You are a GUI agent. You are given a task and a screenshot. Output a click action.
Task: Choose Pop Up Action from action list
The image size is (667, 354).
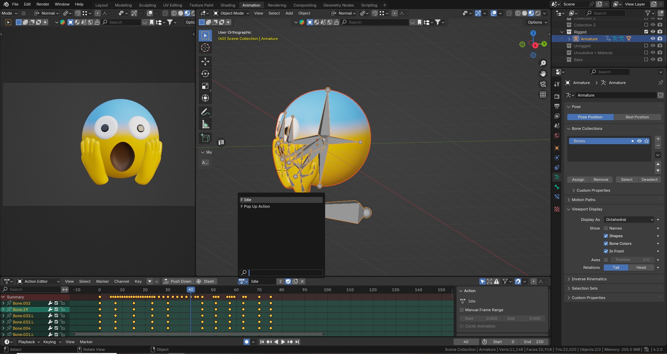pyautogui.click(x=281, y=206)
